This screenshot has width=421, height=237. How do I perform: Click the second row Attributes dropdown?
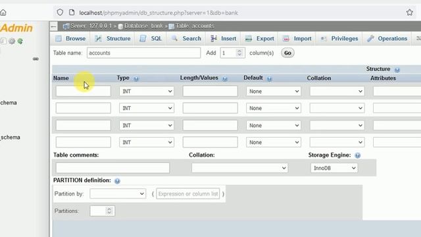point(397,108)
